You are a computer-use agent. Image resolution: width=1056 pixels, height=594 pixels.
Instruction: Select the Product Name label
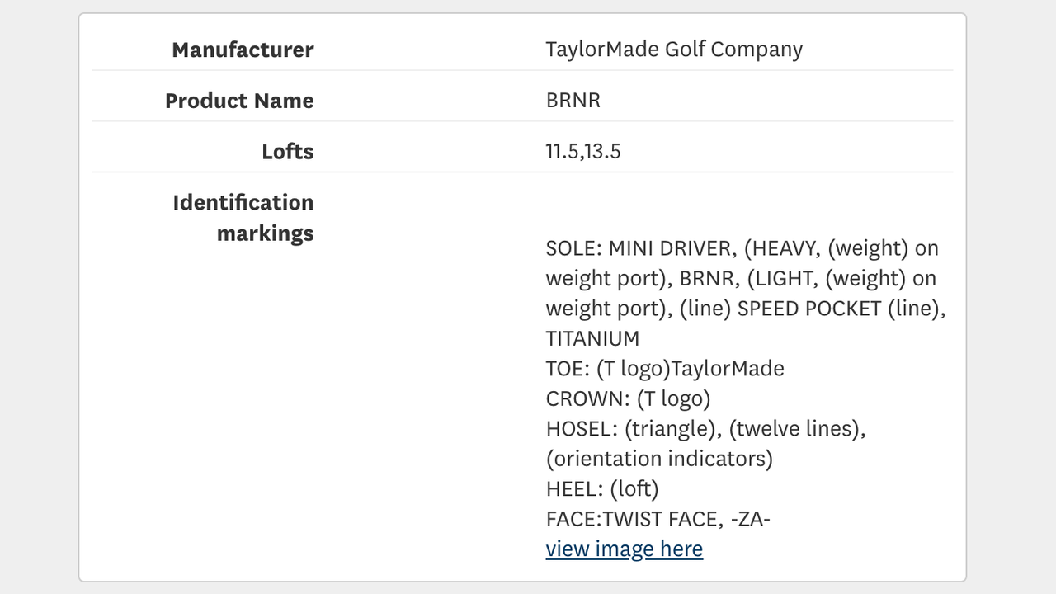239,101
